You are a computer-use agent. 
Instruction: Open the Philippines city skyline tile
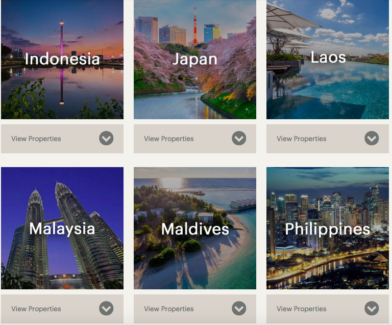[328, 228]
